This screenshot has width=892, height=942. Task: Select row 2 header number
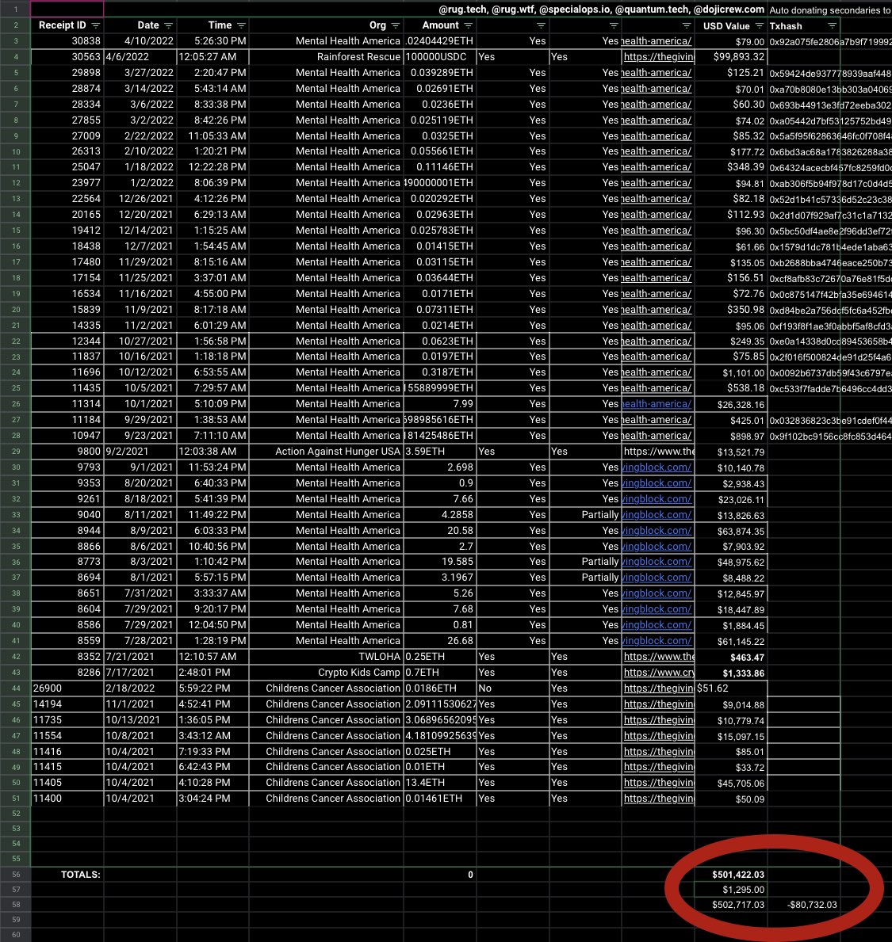(16, 25)
